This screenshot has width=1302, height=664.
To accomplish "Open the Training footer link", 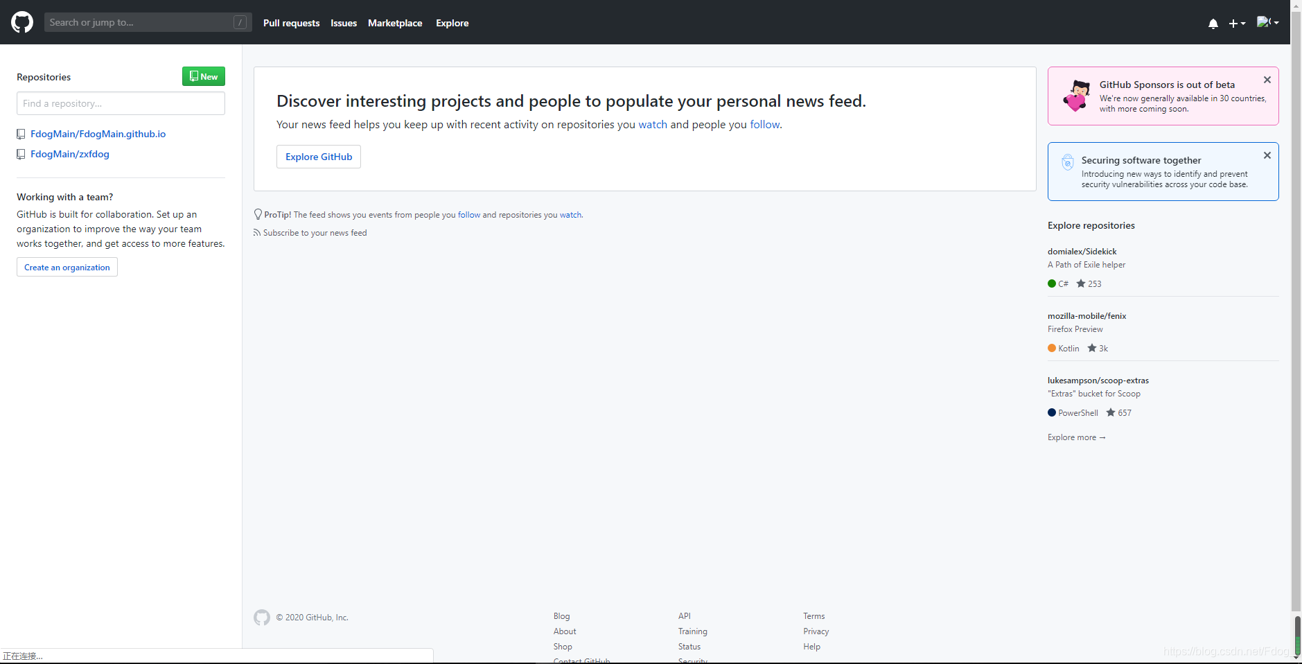I will (692, 631).
